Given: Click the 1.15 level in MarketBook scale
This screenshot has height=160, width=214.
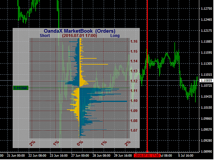Looking at the screenshot, I should [x=134, y=52].
